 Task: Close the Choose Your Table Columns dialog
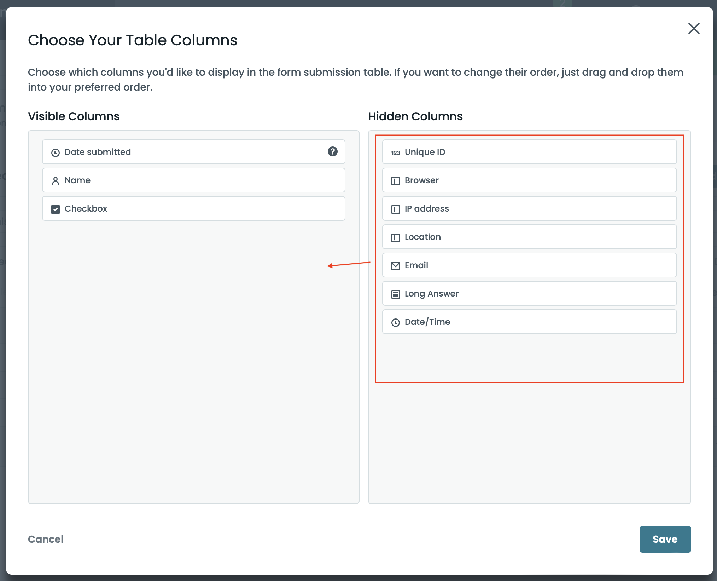tap(694, 28)
